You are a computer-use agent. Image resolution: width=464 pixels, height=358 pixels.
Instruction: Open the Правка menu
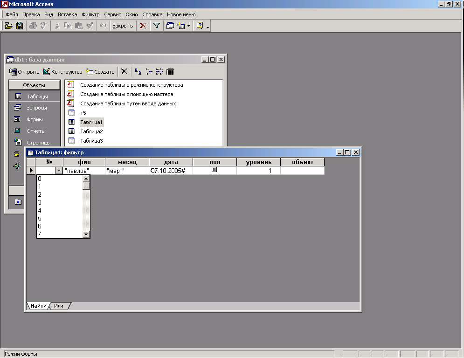pyautogui.click(x=31, y=14)
